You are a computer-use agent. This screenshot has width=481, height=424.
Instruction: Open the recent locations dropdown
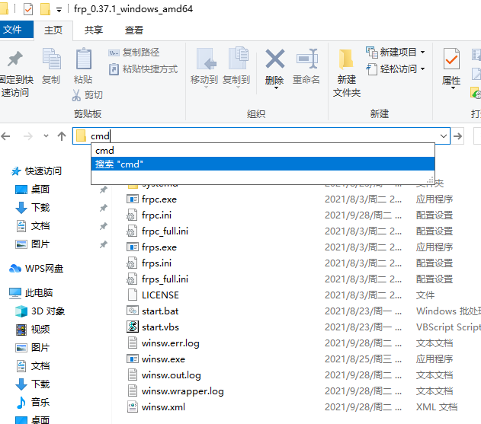(46, 135)
